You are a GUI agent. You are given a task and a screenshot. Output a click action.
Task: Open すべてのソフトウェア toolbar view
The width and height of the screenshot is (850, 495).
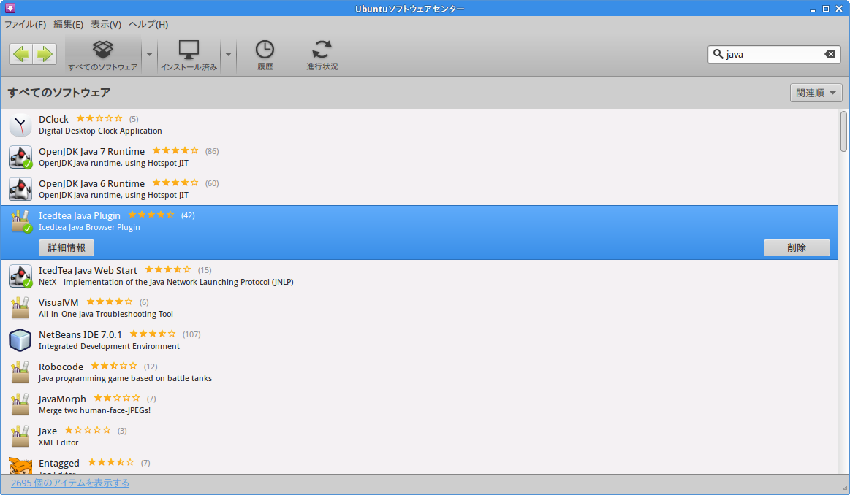click(x=103, y=55)
